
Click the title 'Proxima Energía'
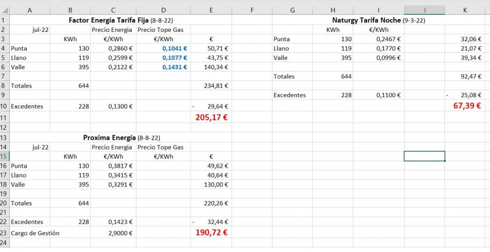[109, 138]
